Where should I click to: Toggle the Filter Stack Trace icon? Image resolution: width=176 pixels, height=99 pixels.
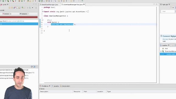34,67
